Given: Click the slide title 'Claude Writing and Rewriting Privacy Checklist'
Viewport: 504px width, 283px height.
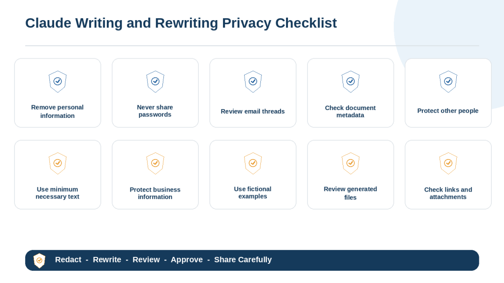Looking at the screenshot, I should (181, 23).
